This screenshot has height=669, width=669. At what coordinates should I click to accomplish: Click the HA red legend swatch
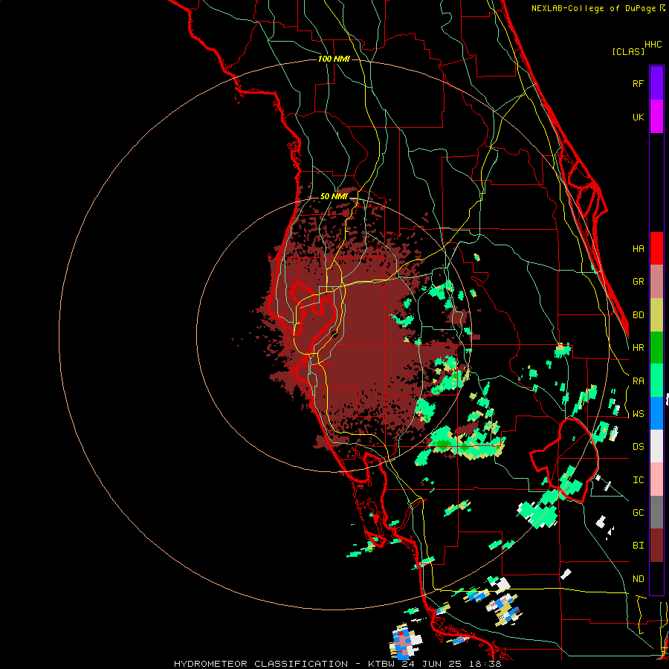click(656, 248)
